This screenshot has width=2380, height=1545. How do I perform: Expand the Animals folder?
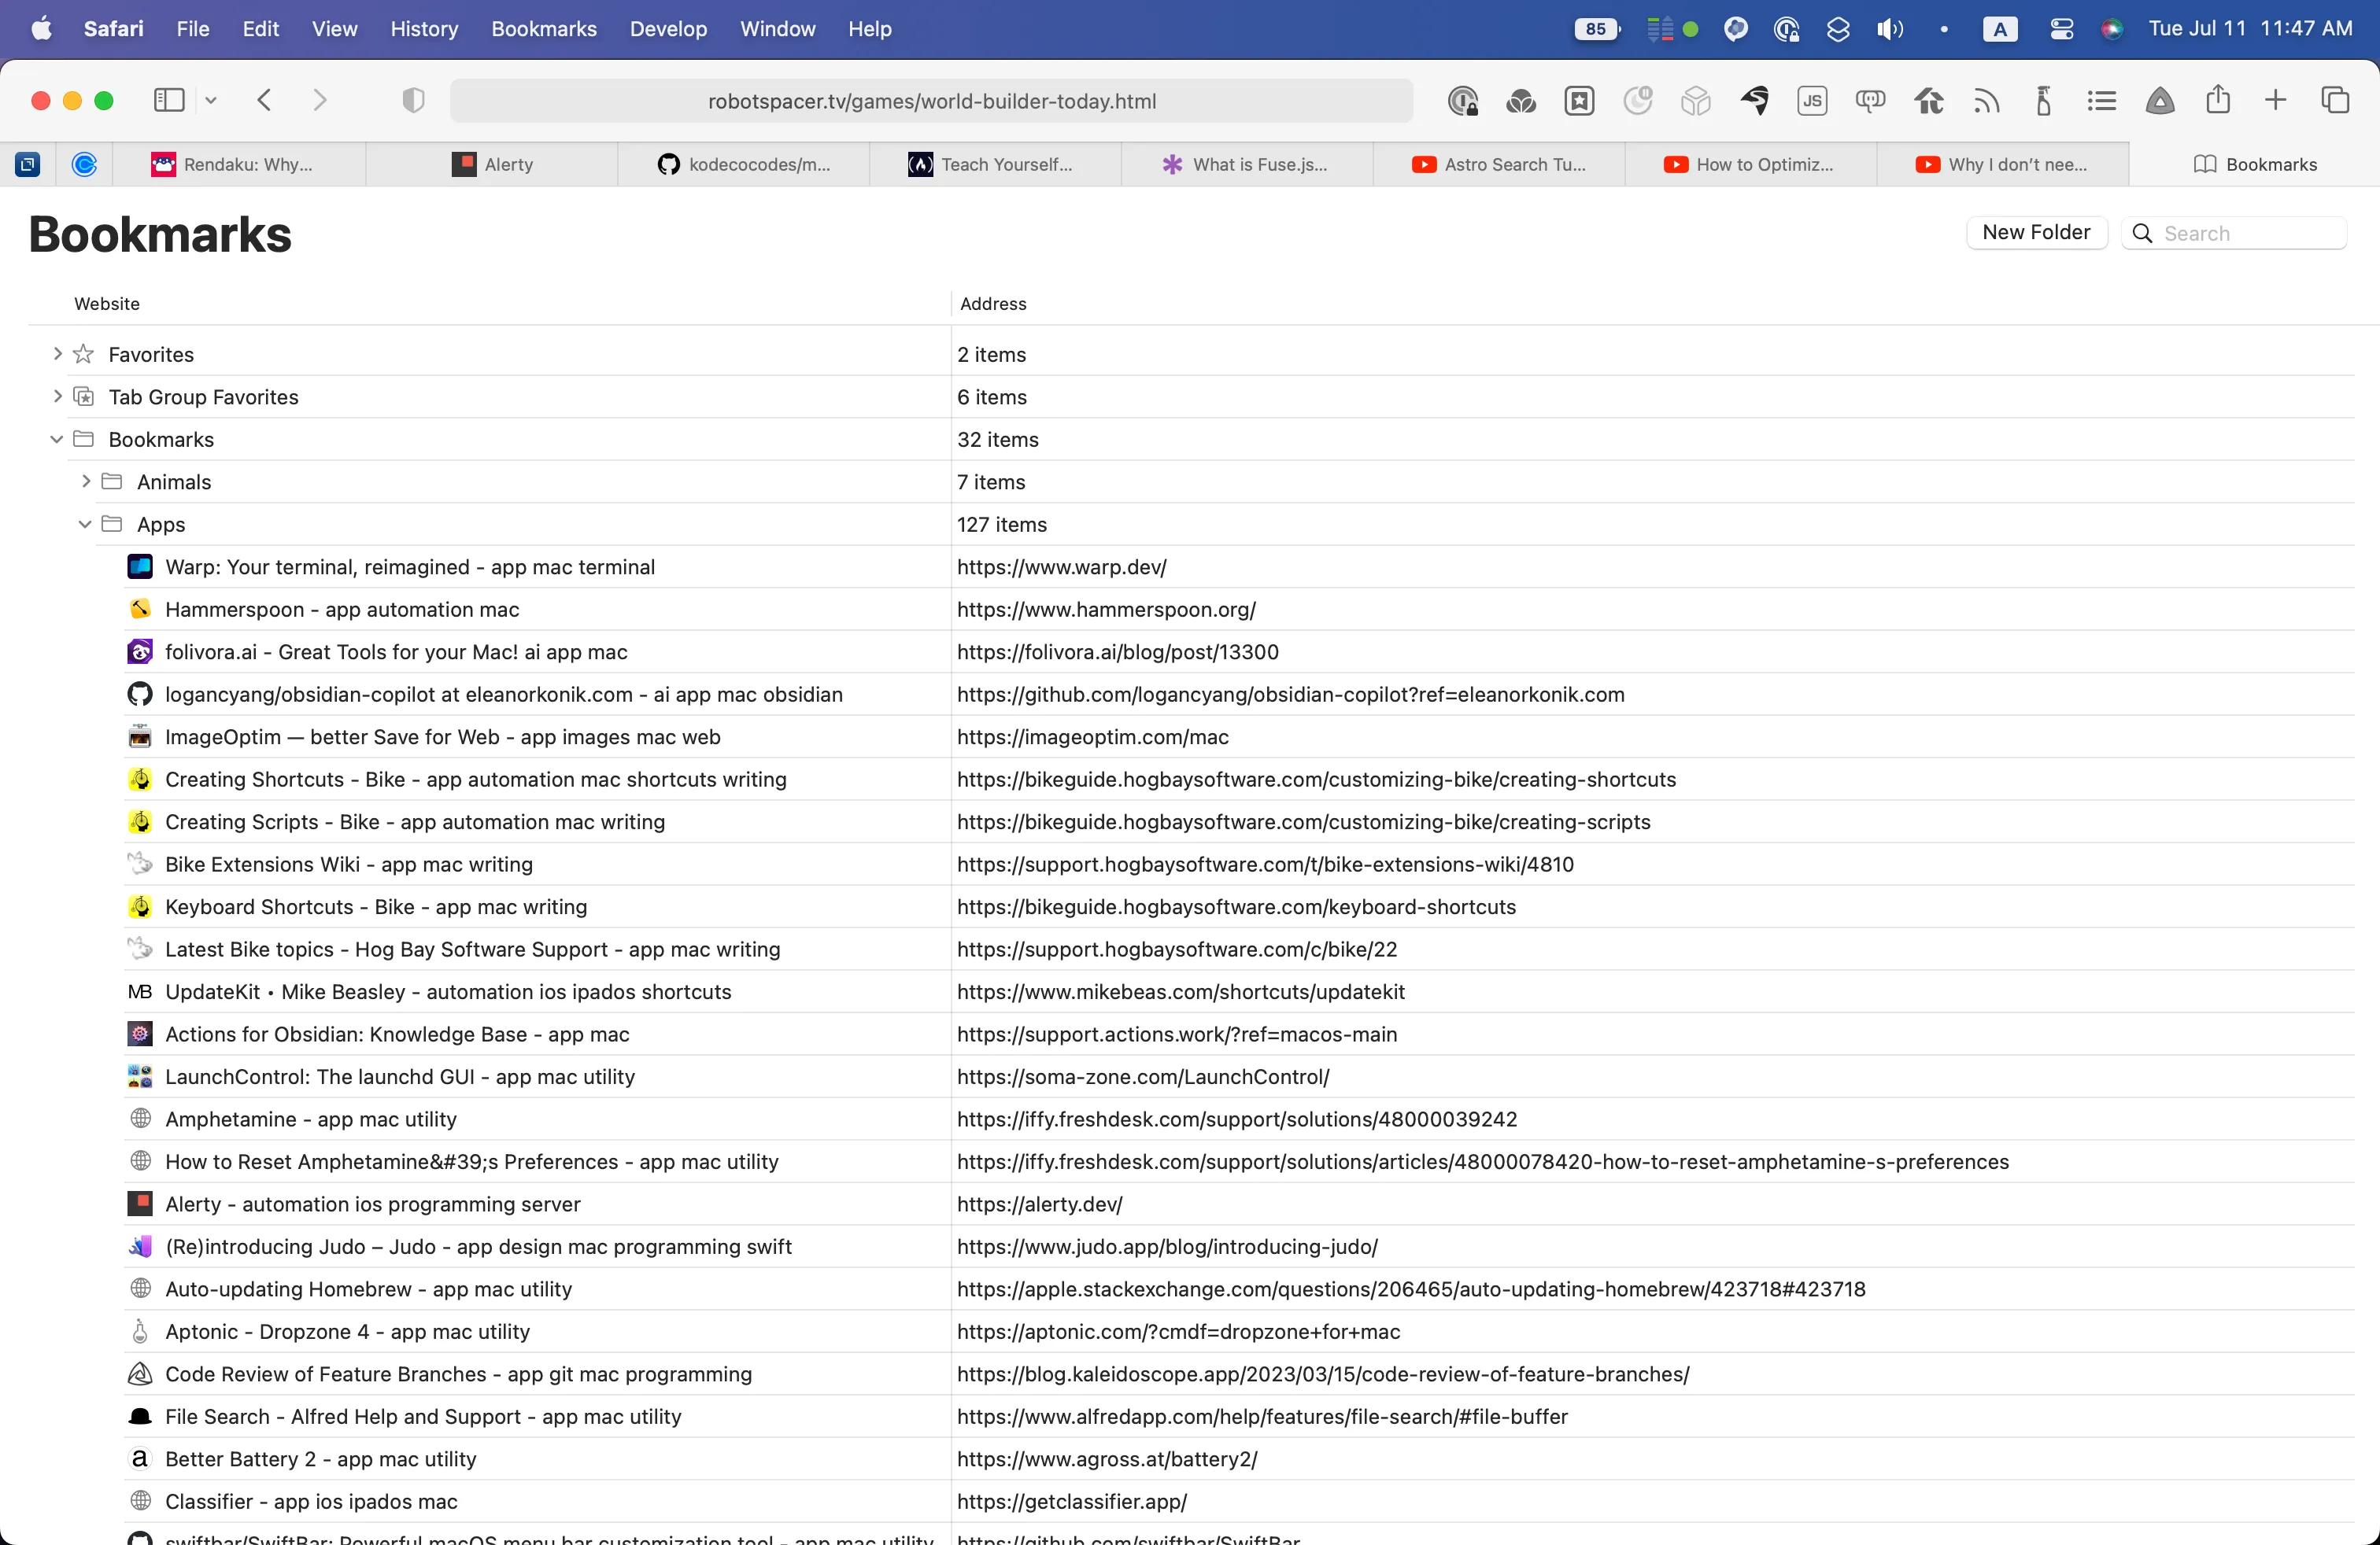click(x=84, y=481)
